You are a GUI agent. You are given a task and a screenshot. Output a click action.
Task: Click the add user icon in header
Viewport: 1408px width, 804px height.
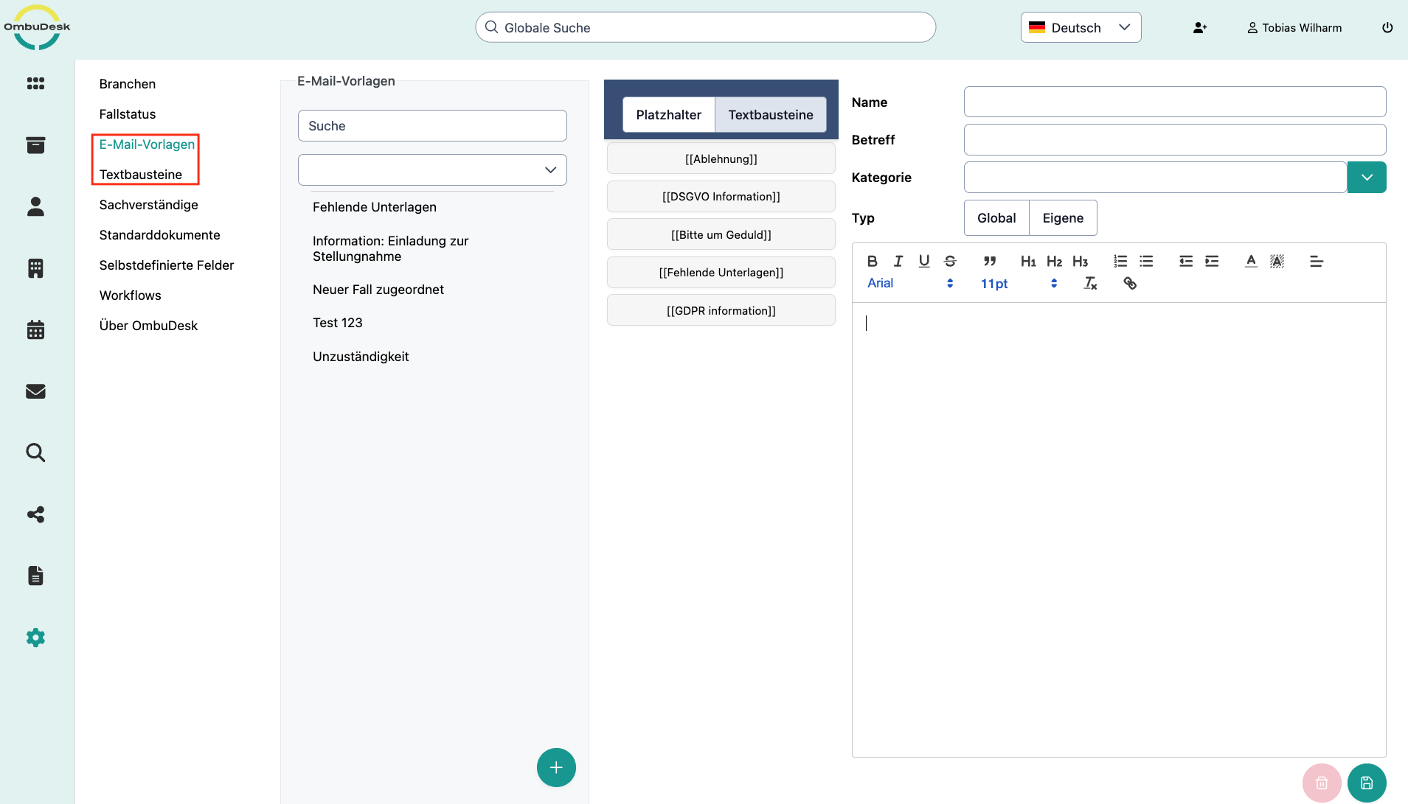point(1200,28)
